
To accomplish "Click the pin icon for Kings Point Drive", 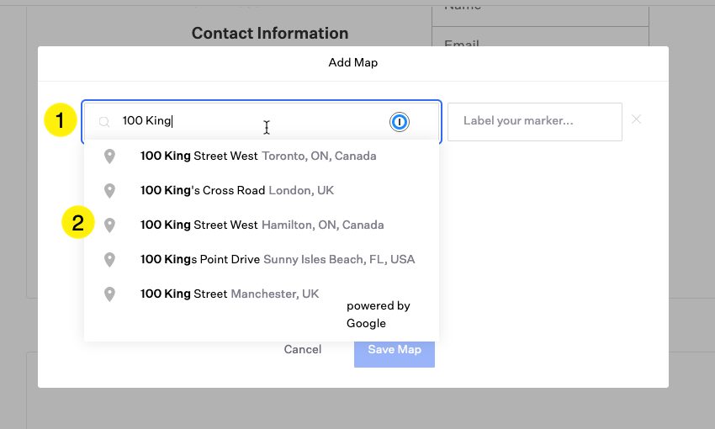I will pyautogui.click(x=109, y=260).
